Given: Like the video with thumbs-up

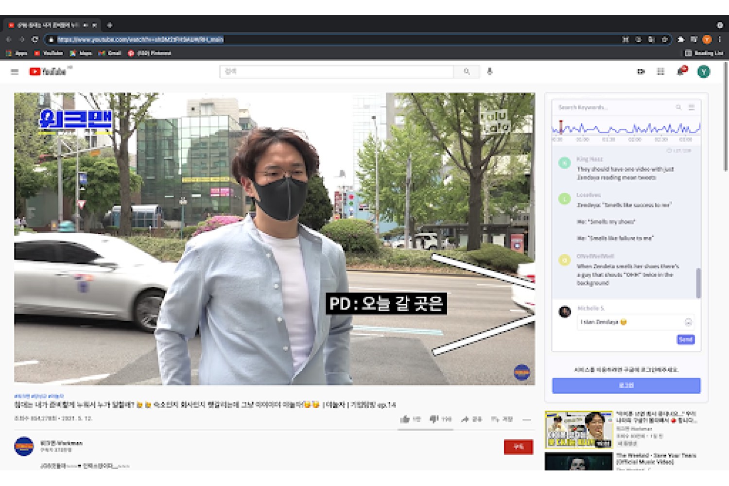Looking at the screenshot, I should (410, 419).
